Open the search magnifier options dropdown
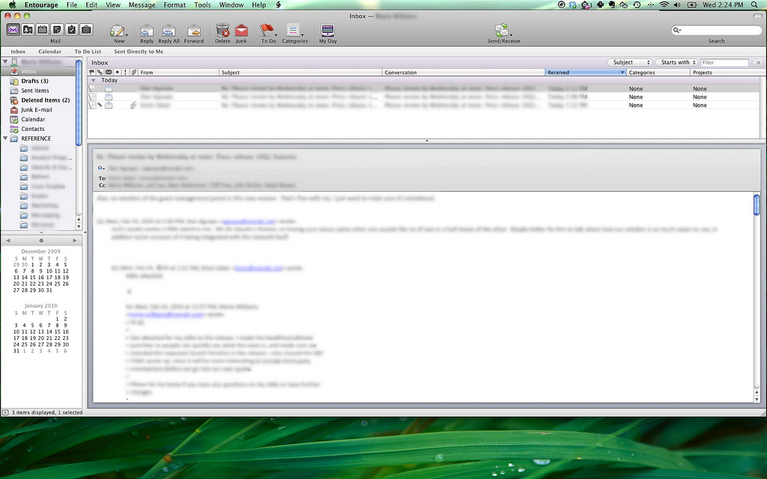Image resolution: width=767 pixels, height=479 pixels. tap(677, 30)
